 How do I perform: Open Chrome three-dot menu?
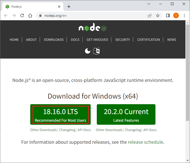[184, 15]
